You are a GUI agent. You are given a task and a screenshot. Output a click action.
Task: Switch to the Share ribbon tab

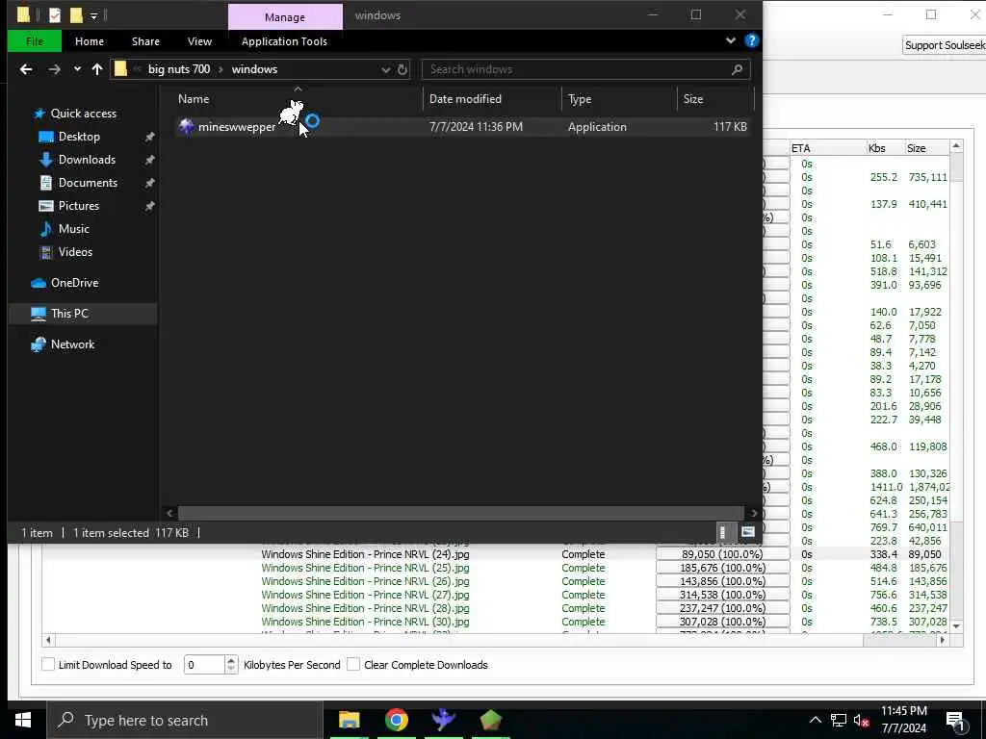click(145, 41)
